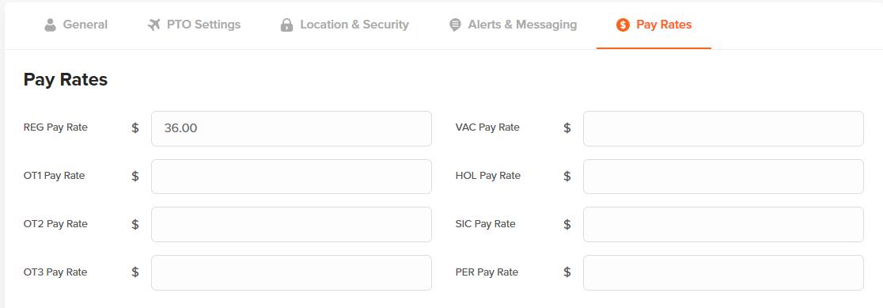The height and width of the screenshot is (308, 883).
Task: Click the REG Pay Rate field showing 36.00
Action: pyautogui.click(x=291, y=128)
